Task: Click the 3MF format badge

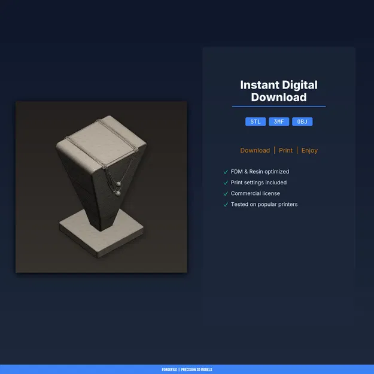Action: pyautogui.click(x=279, y=121)
